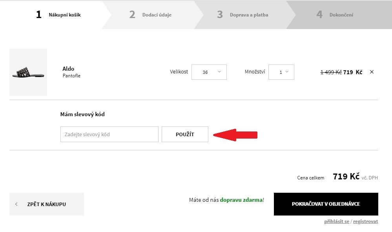This screenshot has width=392, height=232.
Task: Go to step 2 Dodací údaje
Action: 150,15
